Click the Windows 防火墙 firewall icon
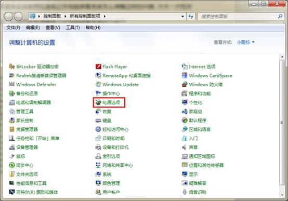This screenshot has height=201, width=288. coord(185,85)
